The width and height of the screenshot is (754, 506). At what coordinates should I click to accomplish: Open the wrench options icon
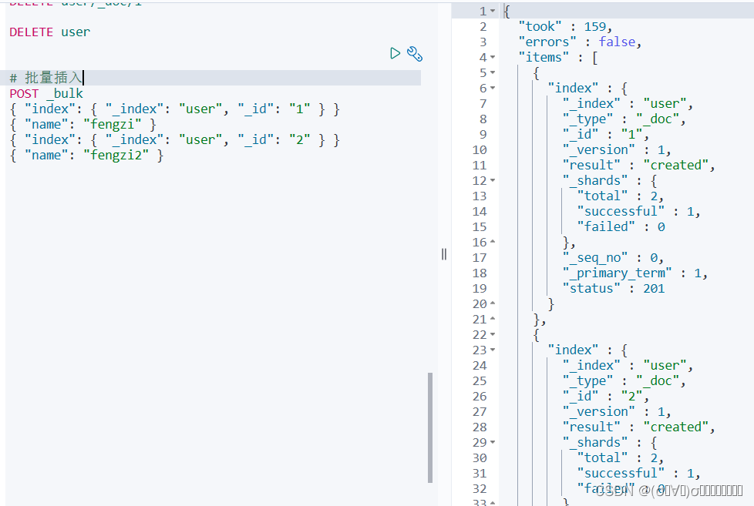(x=415, y=54)
